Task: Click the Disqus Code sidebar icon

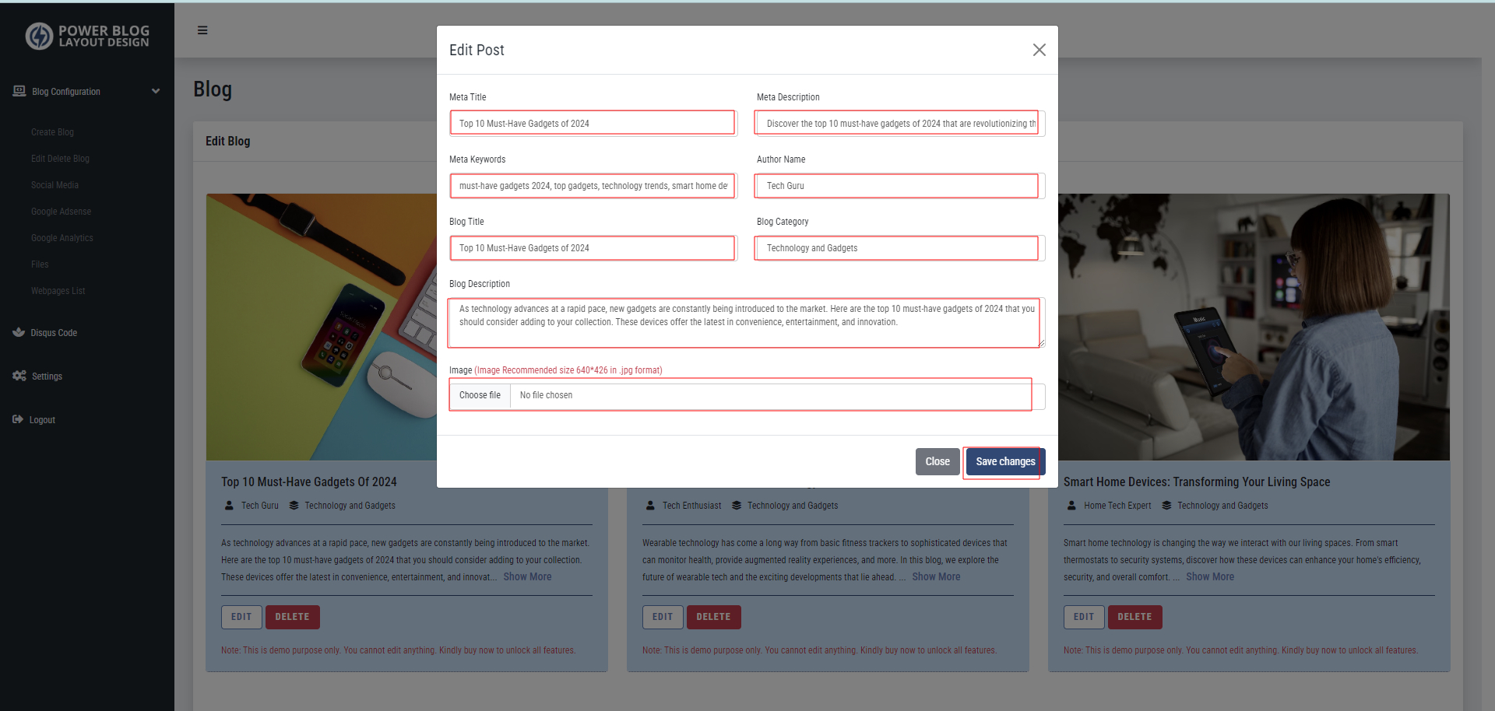Action: pyautogui.click(x=19, y=332)
